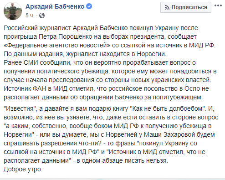Viewport: 225px width, 180px height.
Task: Click the phrase 'в одном абзаце писать нельзя'
Action: 122,160
